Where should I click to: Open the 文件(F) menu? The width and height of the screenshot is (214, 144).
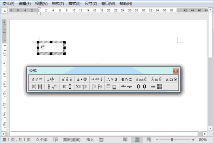click(8, 3)
